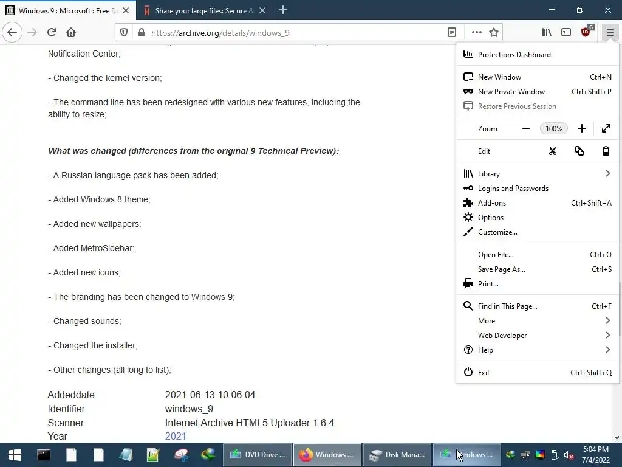Go back with the browser back arrow
The height and width of the screenshot is (467, 622).
pos(12,32)
